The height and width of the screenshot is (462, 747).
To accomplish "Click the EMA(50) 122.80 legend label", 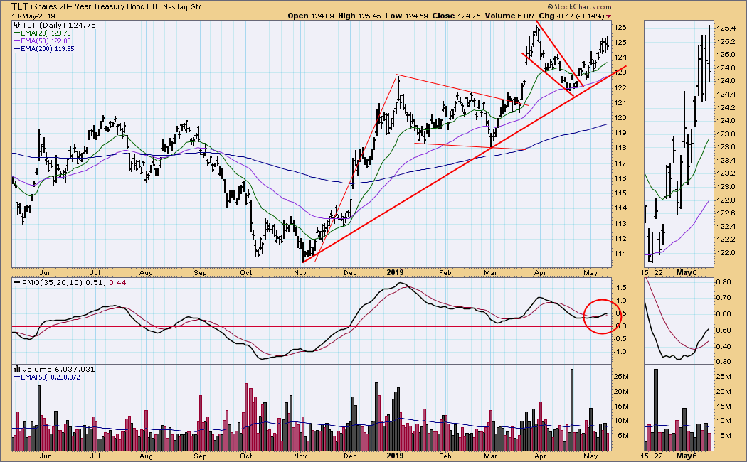I will pyautogui.click(x=46, y=41).
